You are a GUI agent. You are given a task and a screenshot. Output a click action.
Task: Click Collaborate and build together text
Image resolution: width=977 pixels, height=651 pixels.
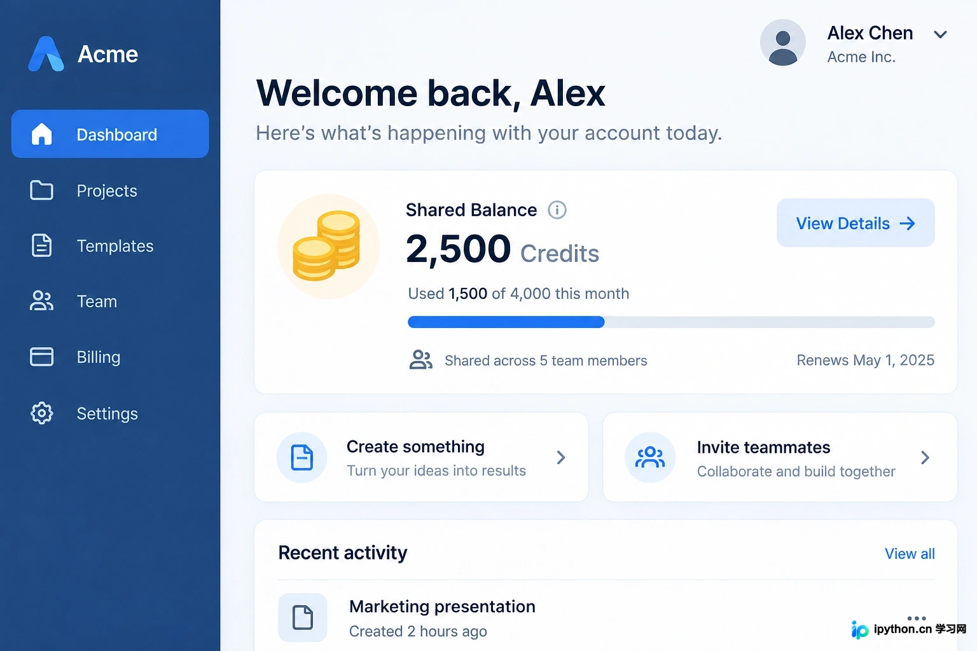[x=796, y=472]
